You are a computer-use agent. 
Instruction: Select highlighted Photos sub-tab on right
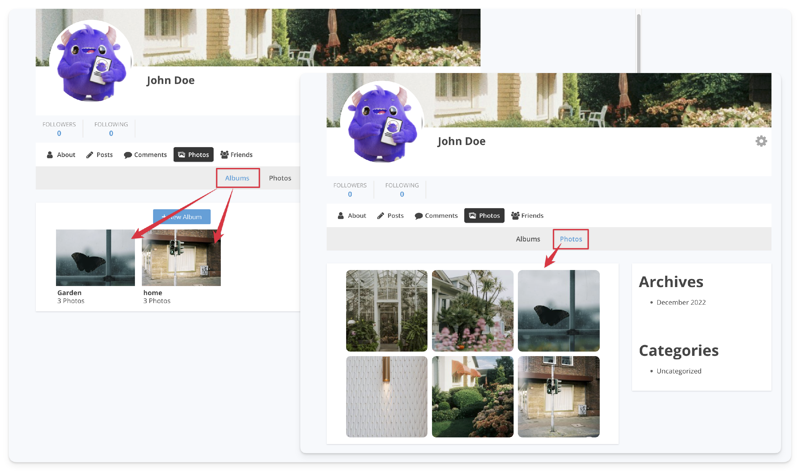[x=571, y=239]
